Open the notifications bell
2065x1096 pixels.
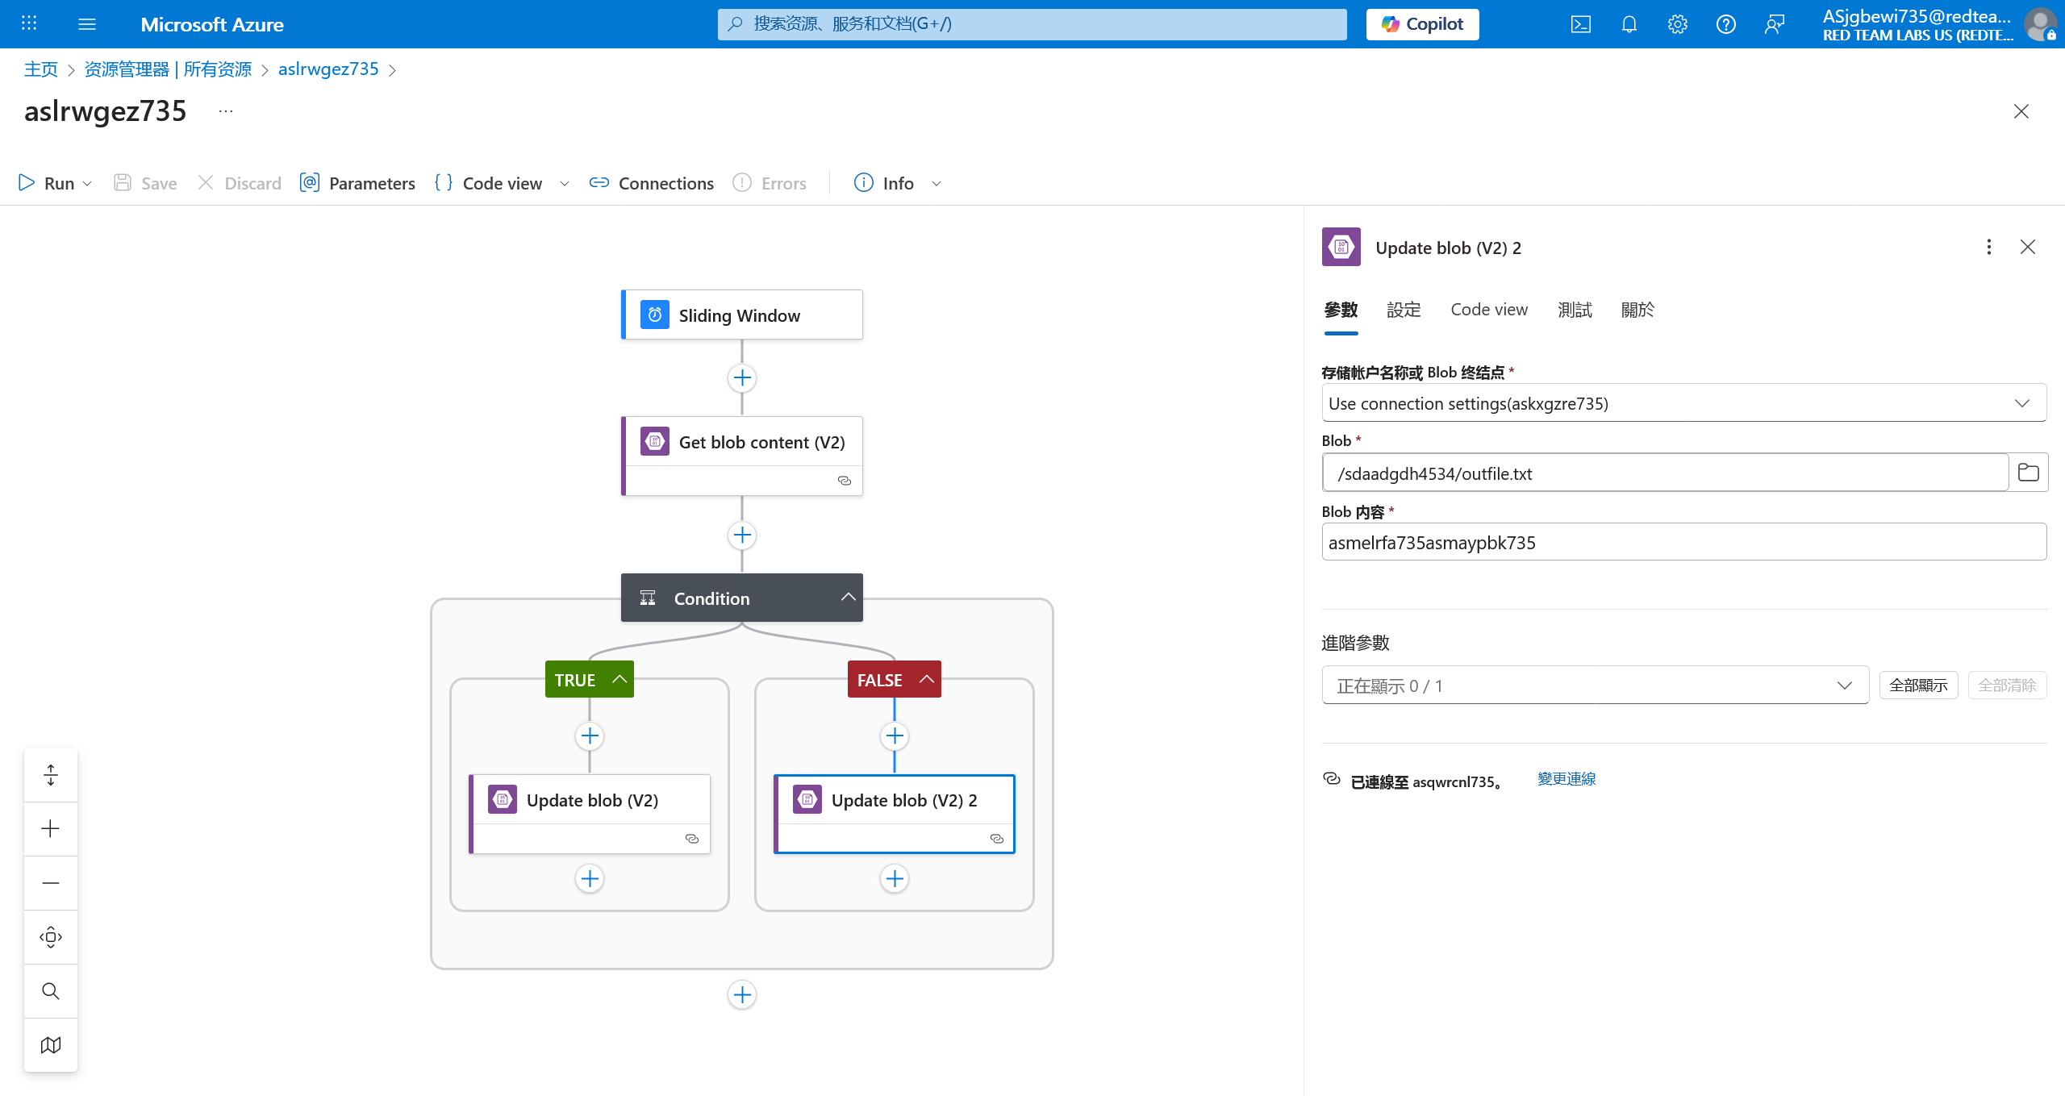(x=1629, y=24)
